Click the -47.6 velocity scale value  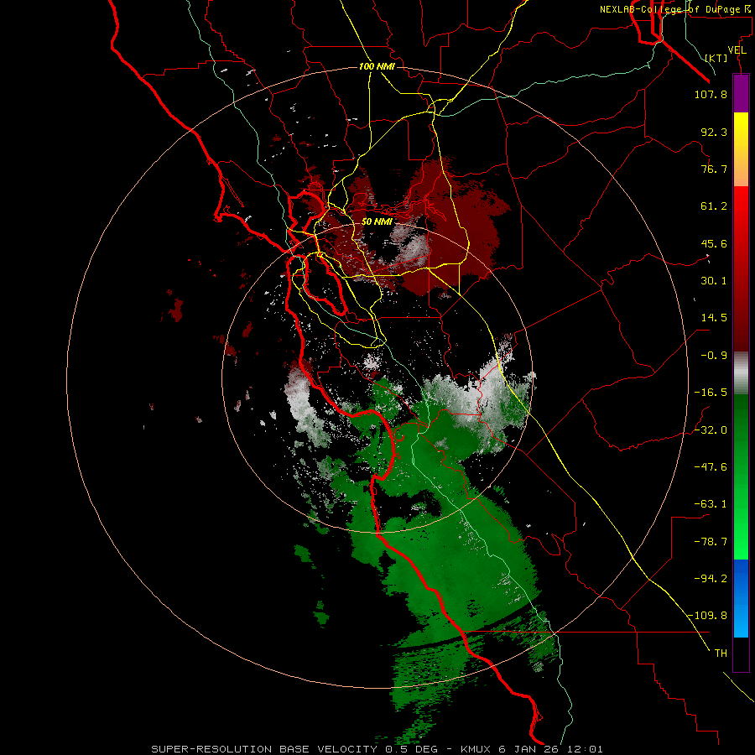click(711, 467)
